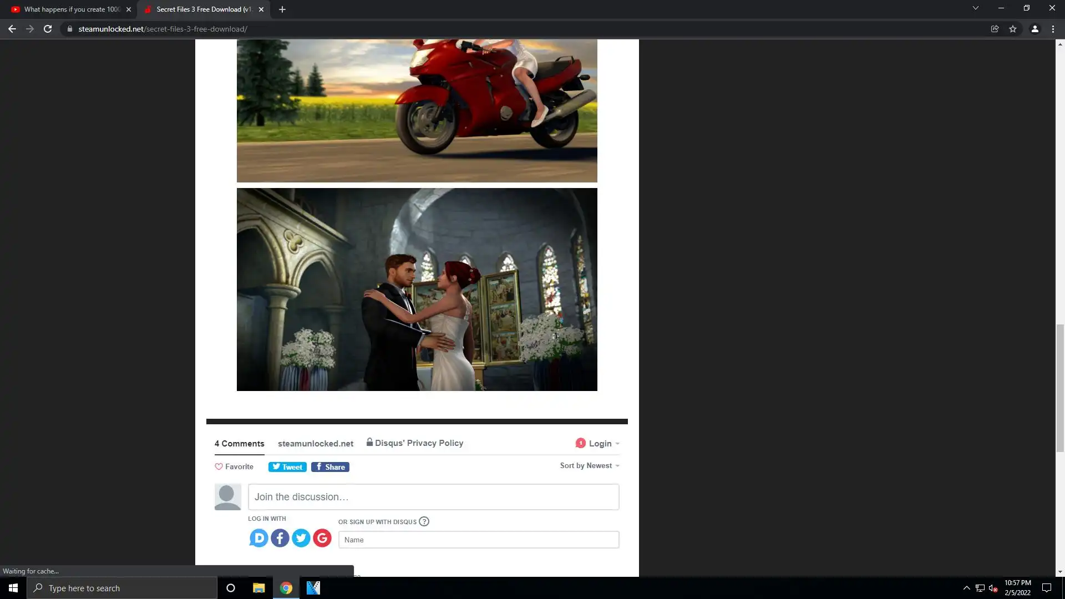Click the Share this page icon

995,29
